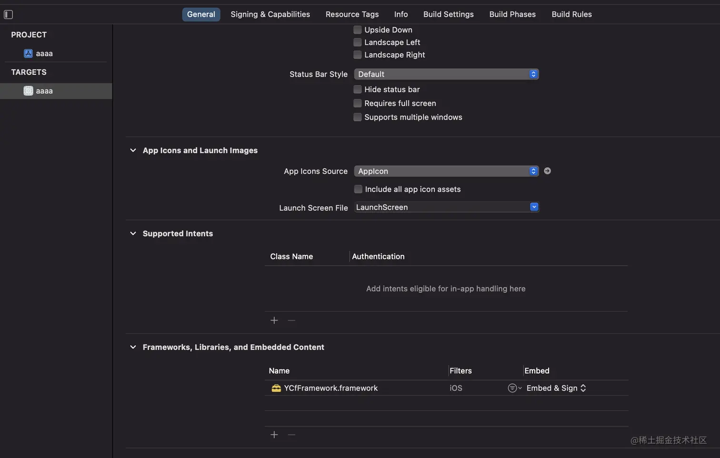Check Hide status bar
The height and width of the screenshot is (458, 720).
click(x=358, y=90)
